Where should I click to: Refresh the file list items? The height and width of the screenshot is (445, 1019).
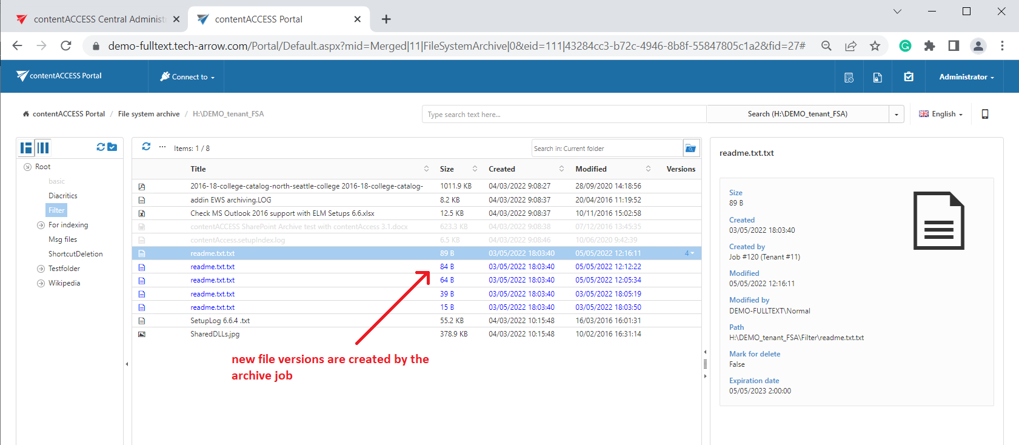click(x=146, y=147)
